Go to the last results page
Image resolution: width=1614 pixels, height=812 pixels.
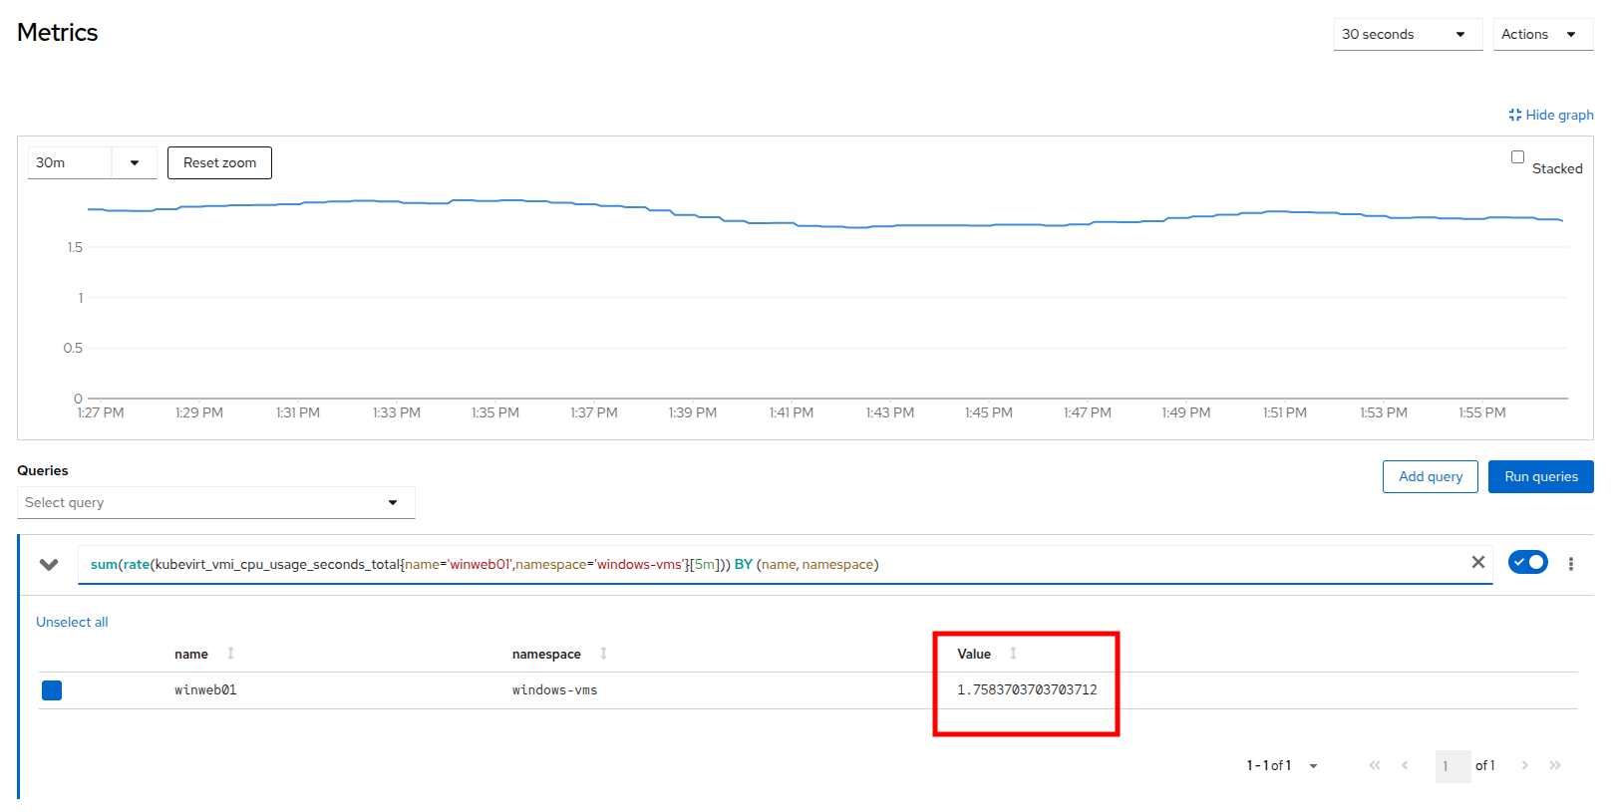[1554, 765]
